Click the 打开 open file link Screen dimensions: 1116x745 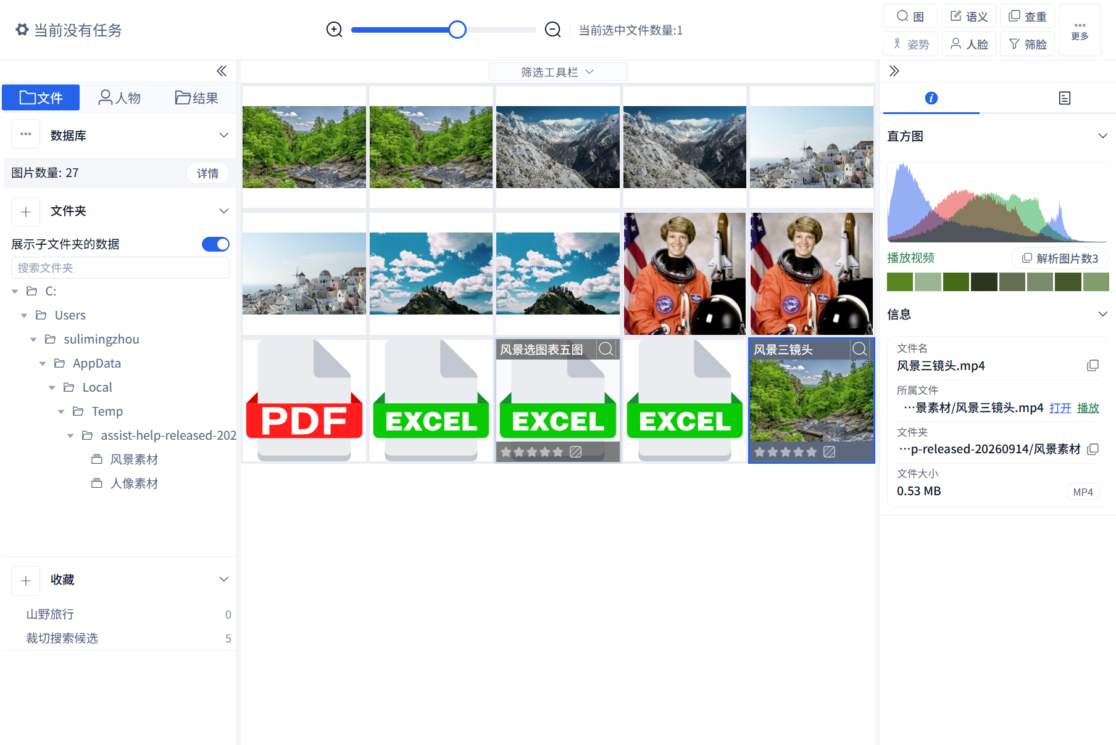point(1060,408)
